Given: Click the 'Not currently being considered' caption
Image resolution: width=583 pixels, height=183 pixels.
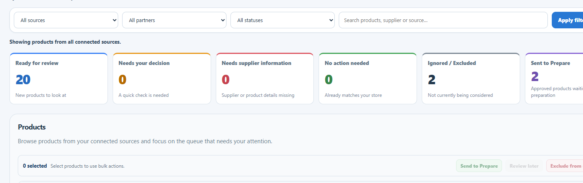Looking at the screenshot, I should pyautogui.click(x=460, y=95).
